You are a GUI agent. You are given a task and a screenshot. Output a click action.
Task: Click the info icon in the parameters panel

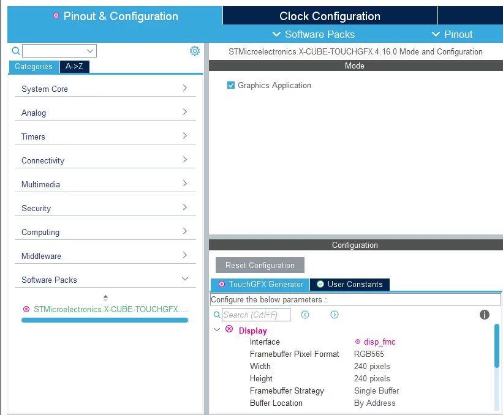coord(484,315)
